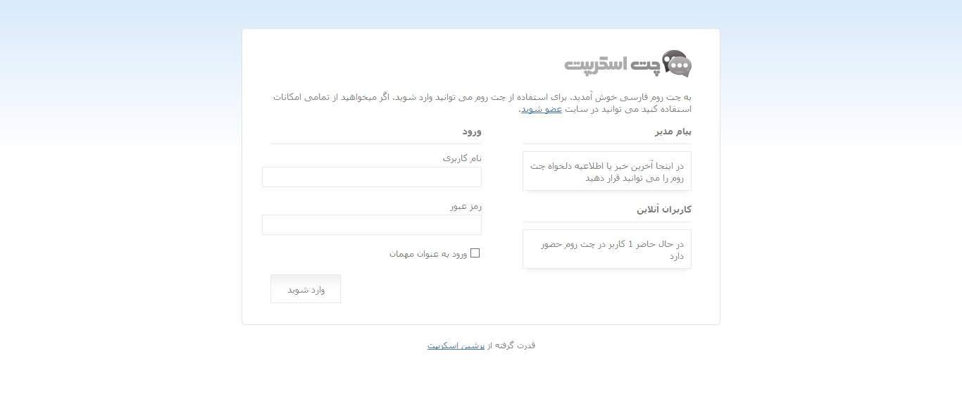Focus the password (رمز عبور) input field
This screenshot has width=962, height=420.
tap(372, 225)
